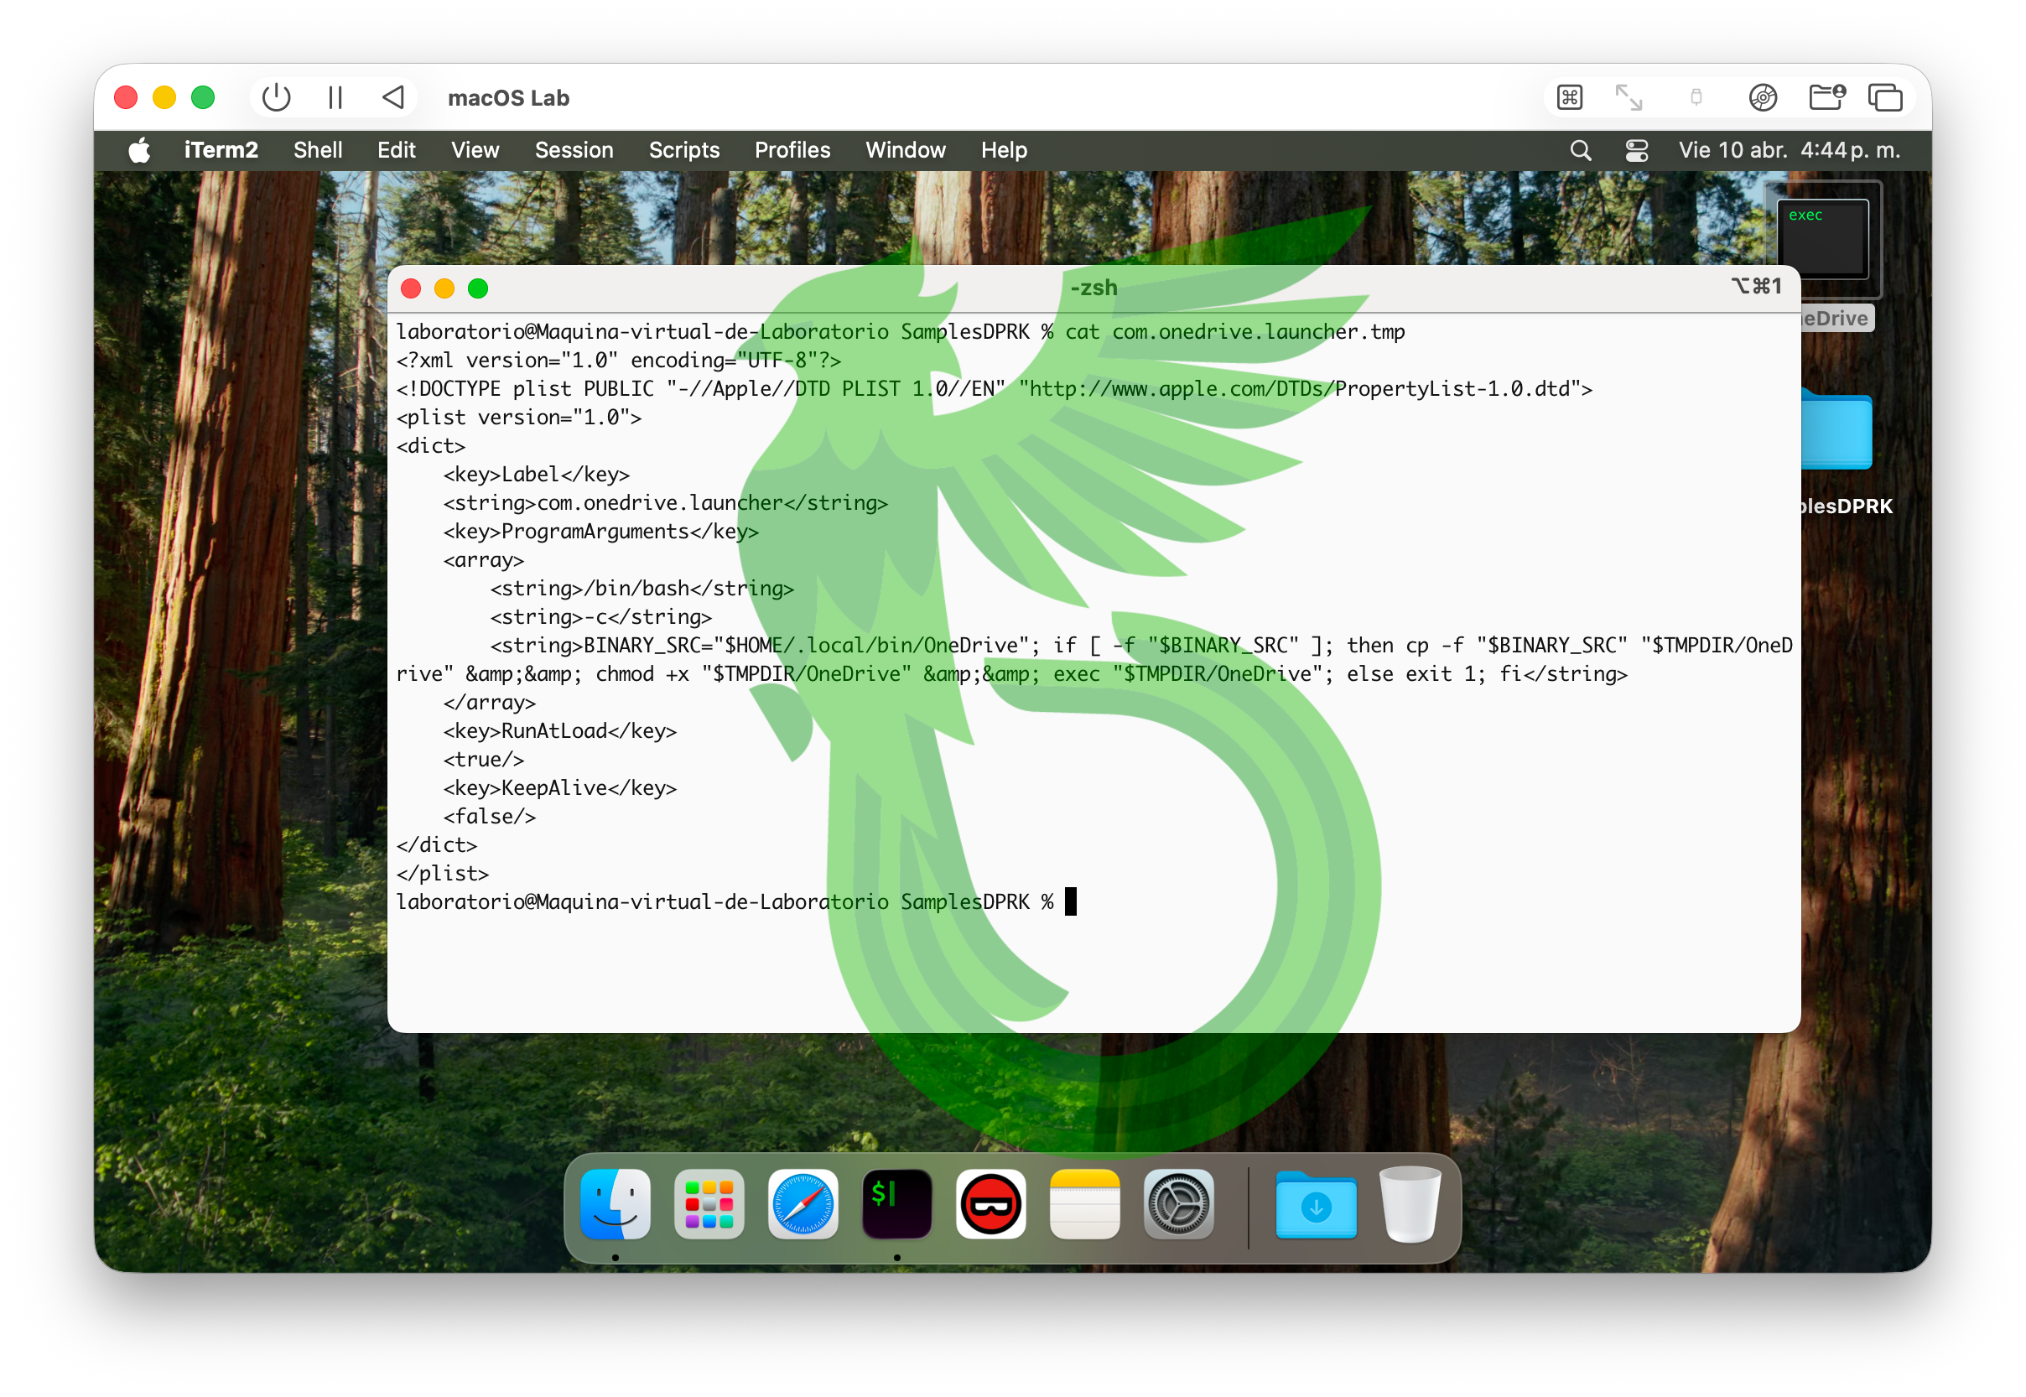2026x1397 pixels.
Task: Open shared folder icon in toolbar
Action: click(1826, 97)
